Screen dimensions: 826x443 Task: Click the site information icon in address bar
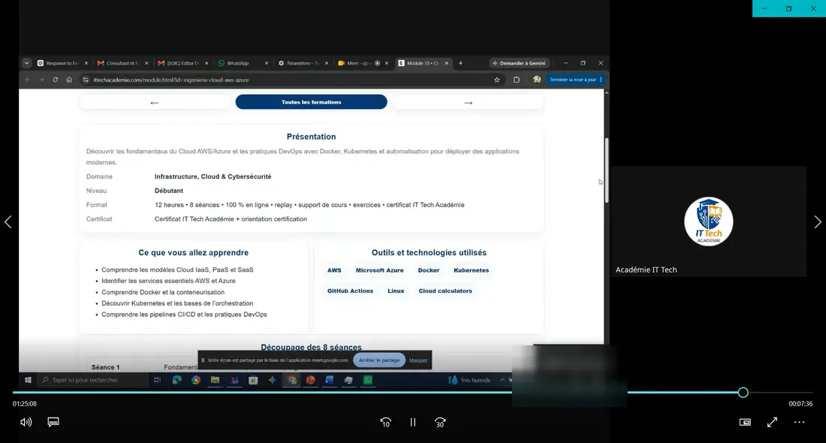(86, 80)
